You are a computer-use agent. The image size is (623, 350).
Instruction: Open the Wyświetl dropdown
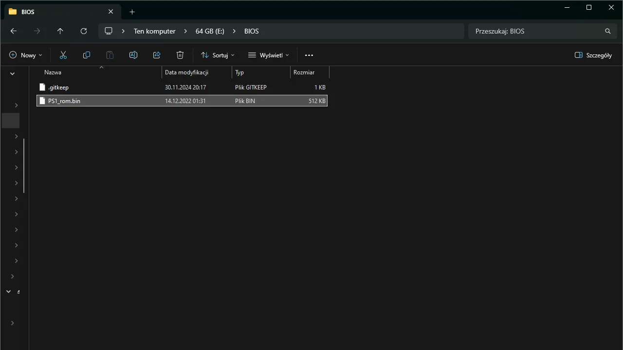269,55
